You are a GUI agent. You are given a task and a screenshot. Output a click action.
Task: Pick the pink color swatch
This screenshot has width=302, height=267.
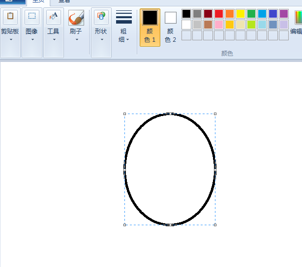pos(219,25)
